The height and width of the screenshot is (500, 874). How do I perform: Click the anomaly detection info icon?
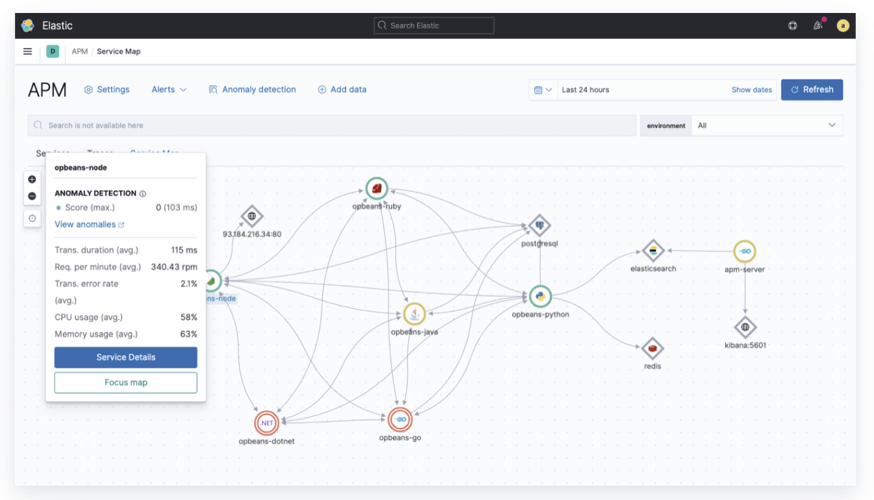143,194
